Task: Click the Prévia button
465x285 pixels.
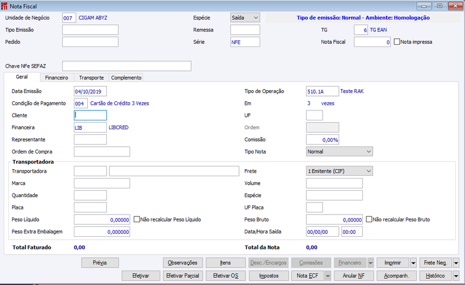Action: click(100, 263)
